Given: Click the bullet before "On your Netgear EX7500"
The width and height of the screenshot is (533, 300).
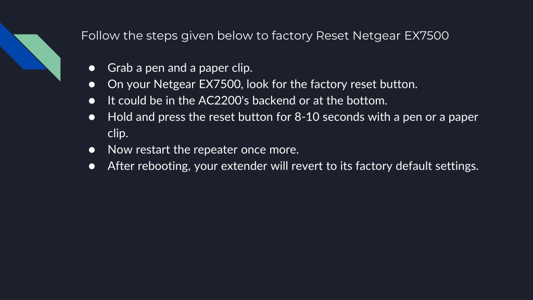Looking at the screenshot, I should pos(92,84).
